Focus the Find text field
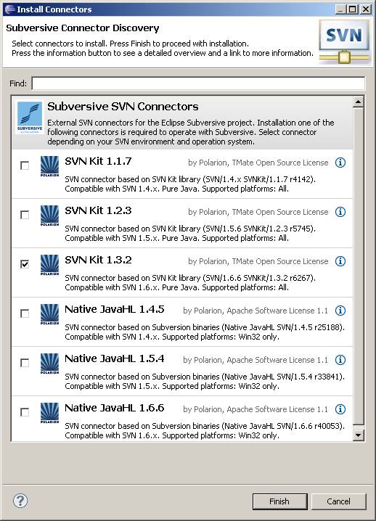Viewport: 376px width, 521px height. [198, 83]
